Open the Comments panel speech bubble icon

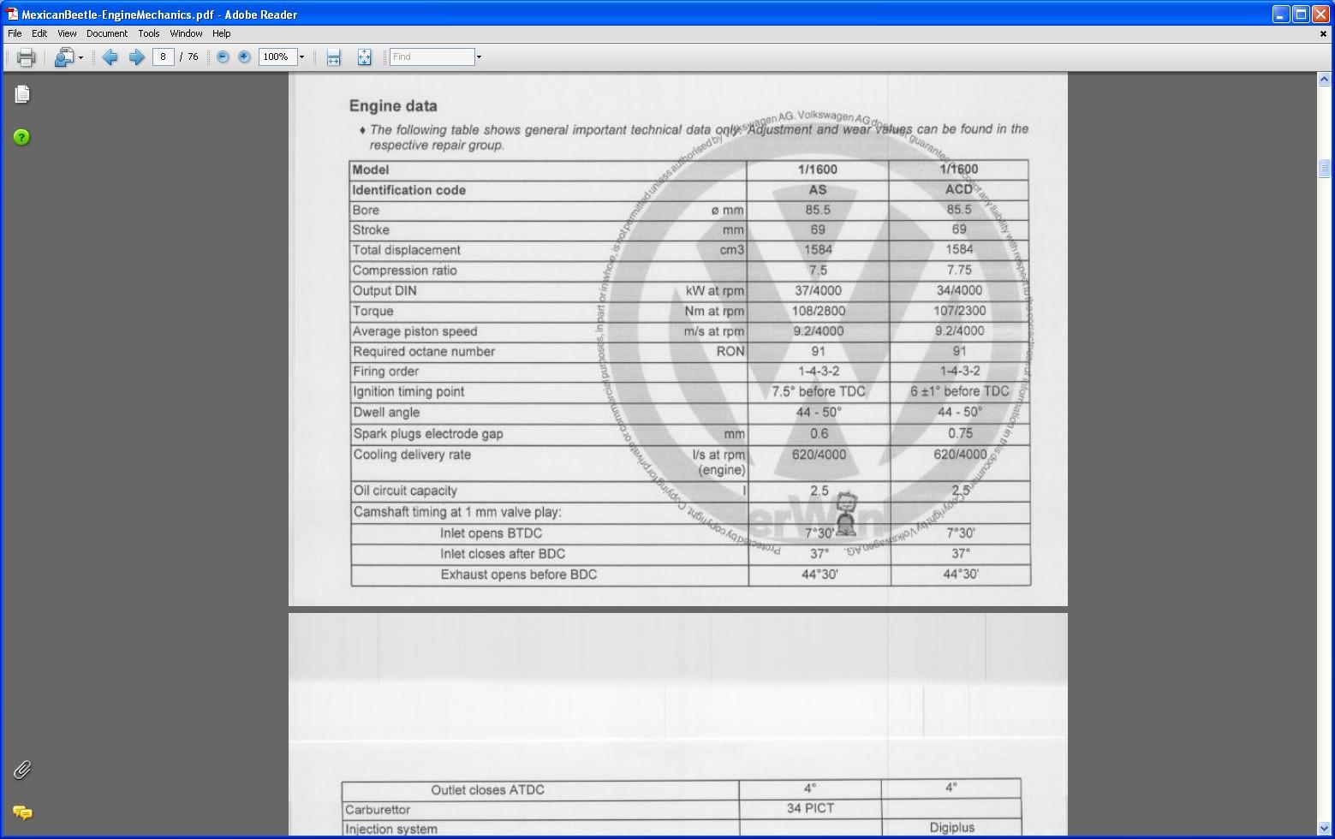coord(22,812)
